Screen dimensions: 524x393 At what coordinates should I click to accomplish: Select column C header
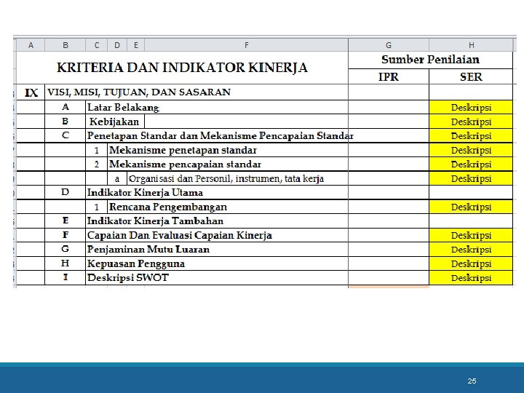pos(97,45)
